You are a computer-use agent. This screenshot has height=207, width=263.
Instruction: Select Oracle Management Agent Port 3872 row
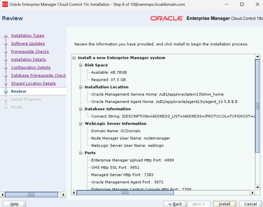[x=127, y=182]
